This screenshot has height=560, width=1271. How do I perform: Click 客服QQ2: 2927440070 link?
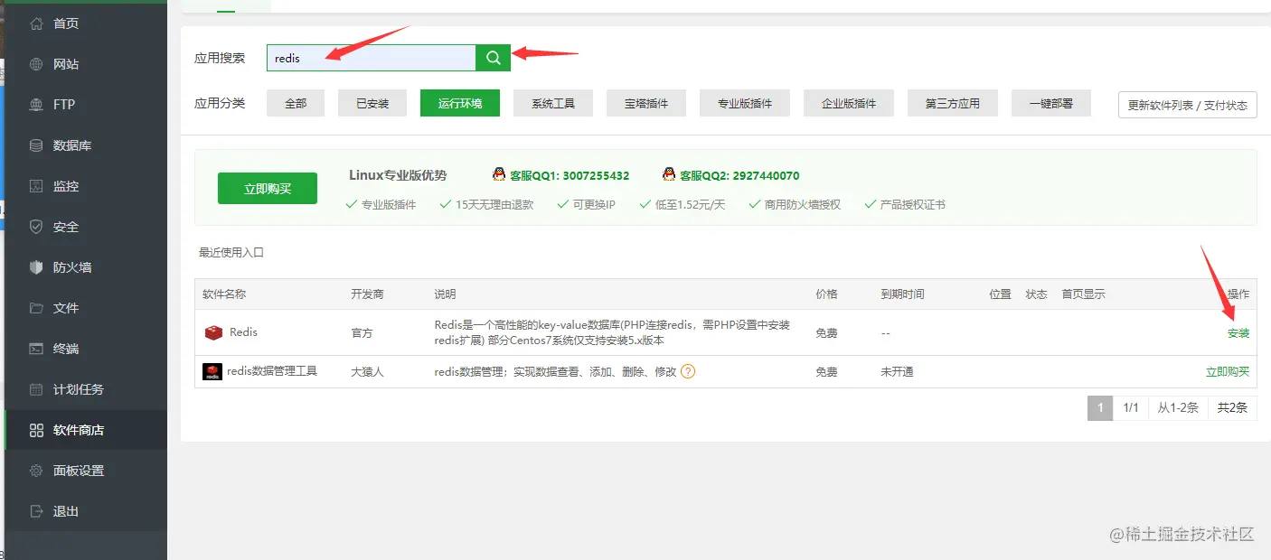739,175
